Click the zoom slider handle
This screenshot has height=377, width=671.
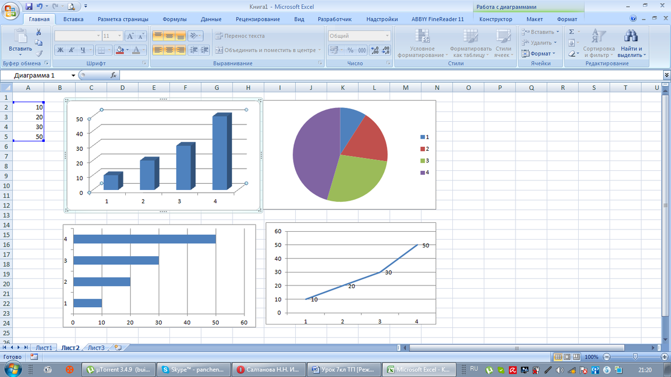coord(634,356)
